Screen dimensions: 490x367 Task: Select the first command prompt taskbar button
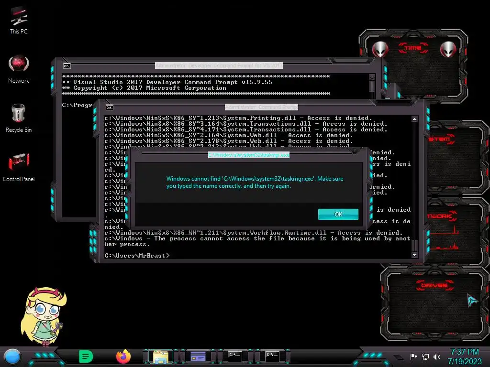click(235, 356)
